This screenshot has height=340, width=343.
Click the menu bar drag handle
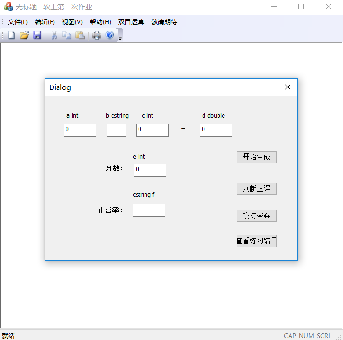2,22
